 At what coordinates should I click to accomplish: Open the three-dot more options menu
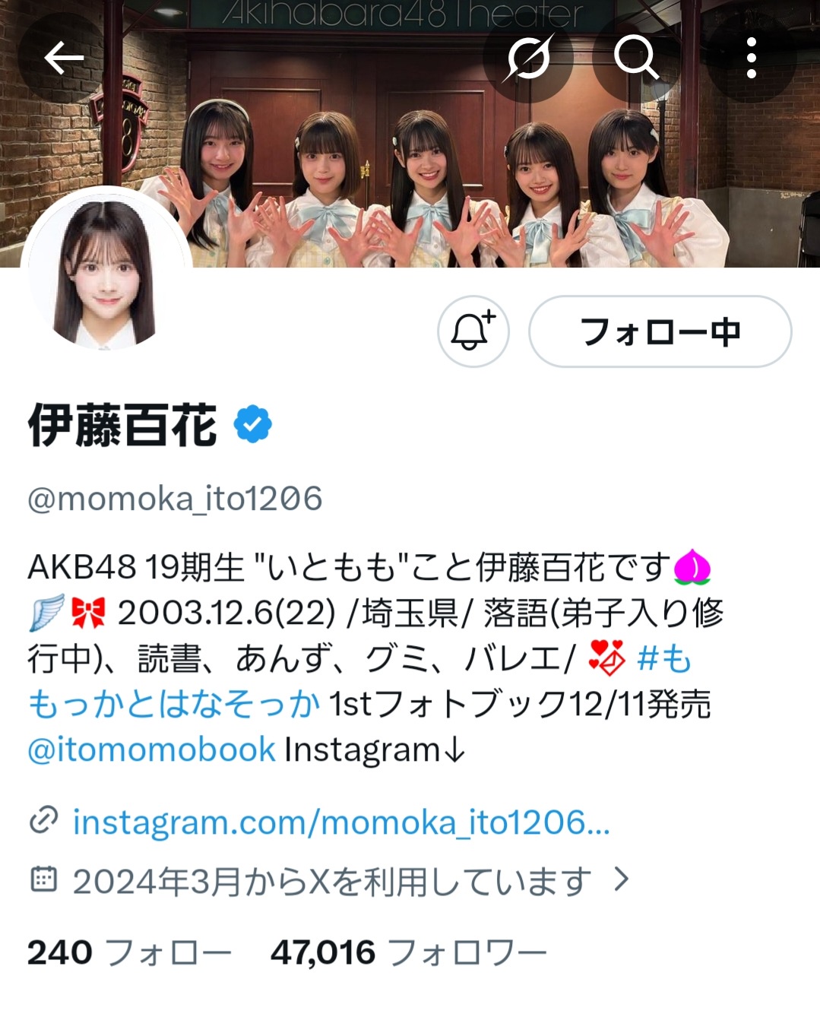tap(751, 58)
